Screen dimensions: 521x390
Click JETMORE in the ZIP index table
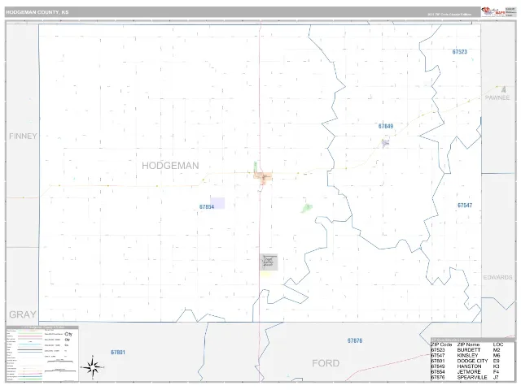point(469,372)
